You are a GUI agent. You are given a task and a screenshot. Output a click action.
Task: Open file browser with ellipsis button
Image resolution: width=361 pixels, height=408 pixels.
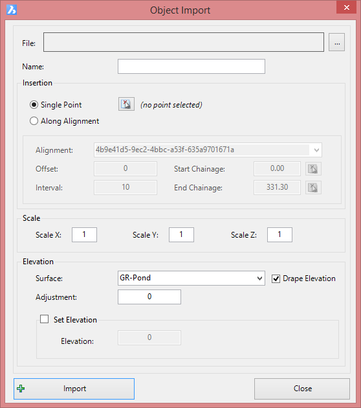(x=336, y=42)
